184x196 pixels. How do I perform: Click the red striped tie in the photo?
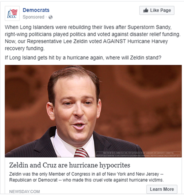click(x=81, y=153)
